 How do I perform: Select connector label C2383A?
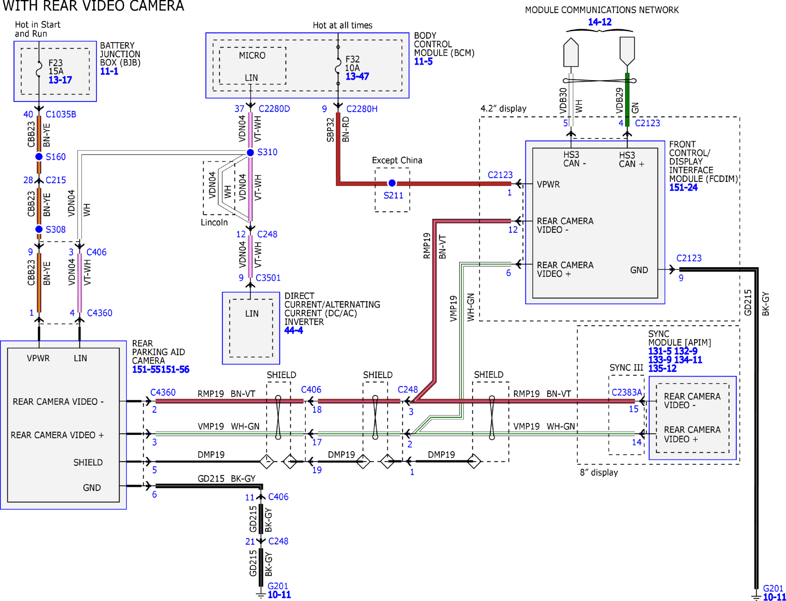click(627, 392)
